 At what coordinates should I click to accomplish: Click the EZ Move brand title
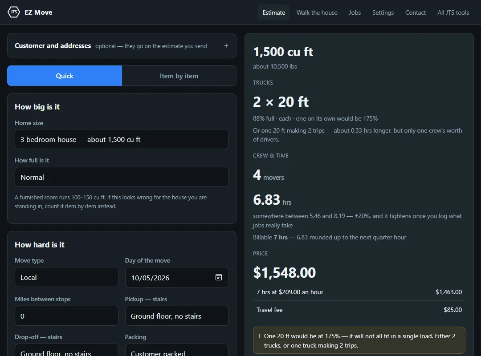point(38,12)
